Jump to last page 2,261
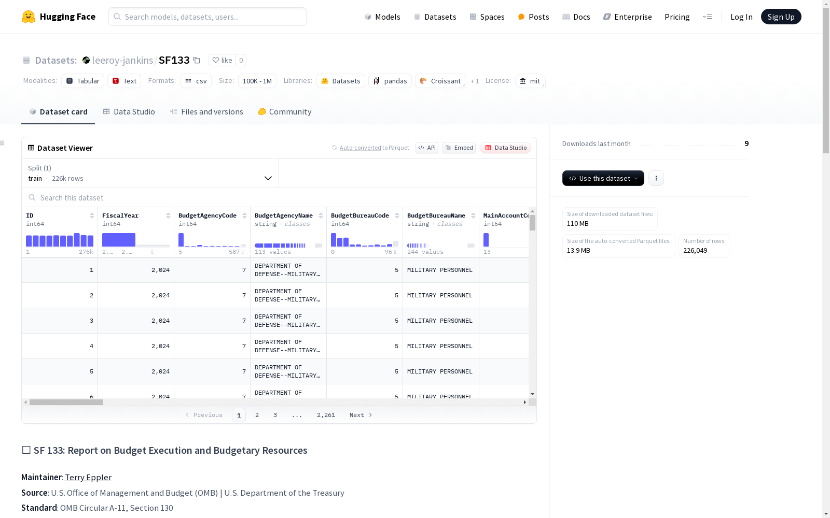Screen dimensions: 830x518 [x=326, y=415]
